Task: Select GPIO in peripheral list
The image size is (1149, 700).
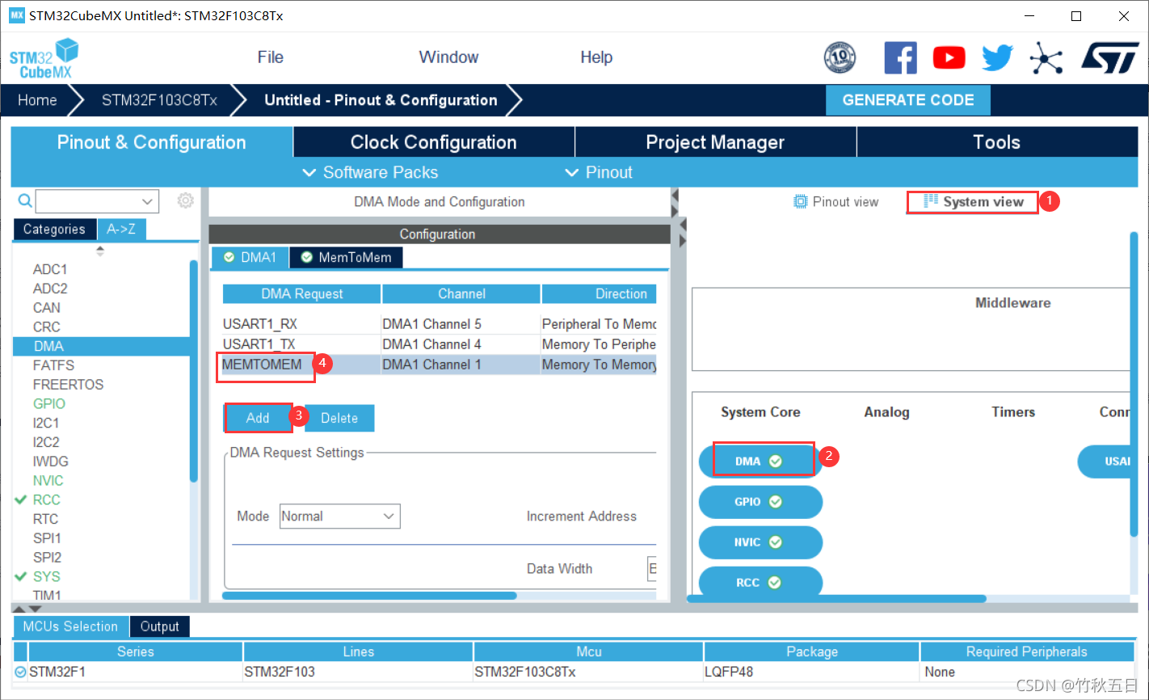Action: tap(49, 403)
